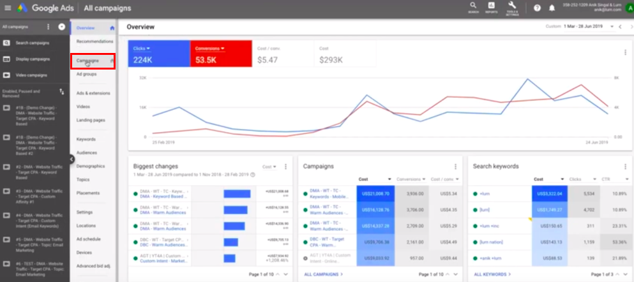
Task: Open +lum keyword link
Action: pyautogui.click(x=485, y=194)
